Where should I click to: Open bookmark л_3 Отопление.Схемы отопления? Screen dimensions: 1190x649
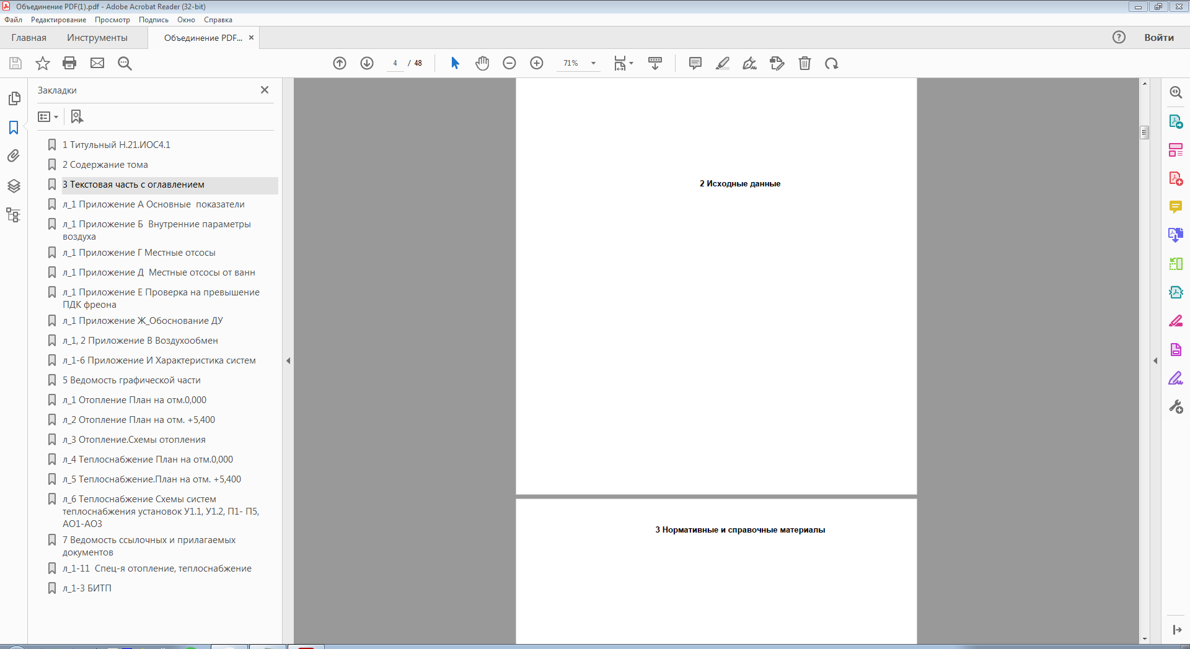[x=134, y=440]
